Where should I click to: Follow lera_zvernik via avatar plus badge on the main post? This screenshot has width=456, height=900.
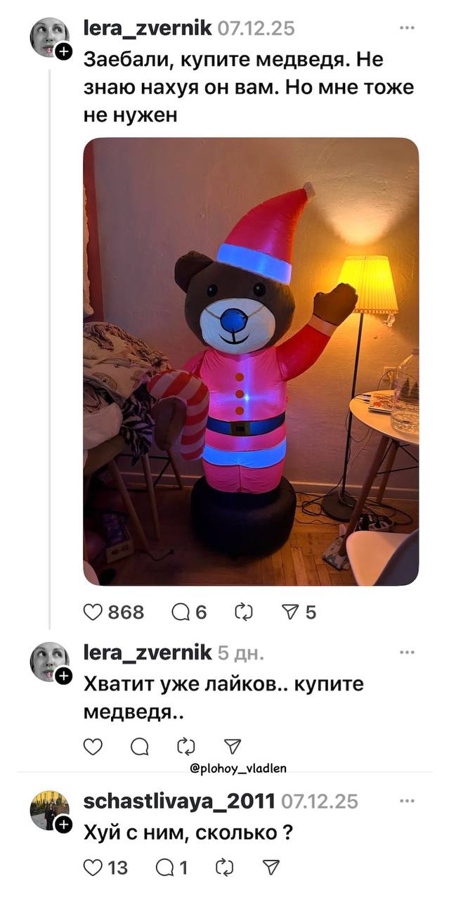coord(63,51)
